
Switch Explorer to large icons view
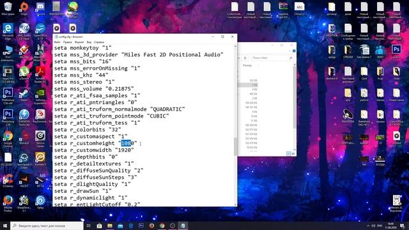(293, 153)
